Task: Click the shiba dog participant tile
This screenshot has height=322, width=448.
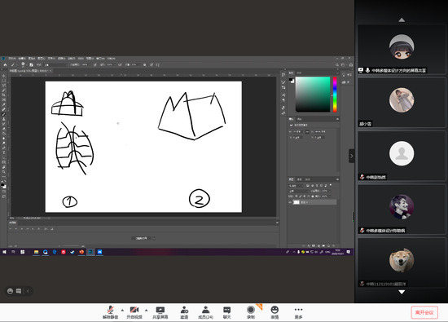Action: pyautogui.click(x=402, y=262)
